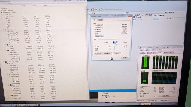The height and width of the screenshot is (107, 191).
Task: Click the network computers activity icon
Action: 115,43
